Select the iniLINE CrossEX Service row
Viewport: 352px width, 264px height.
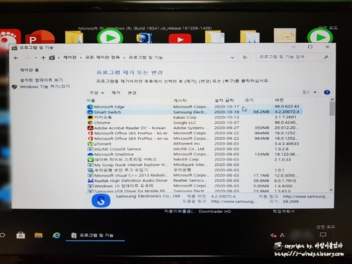click(x=194, y=149)
